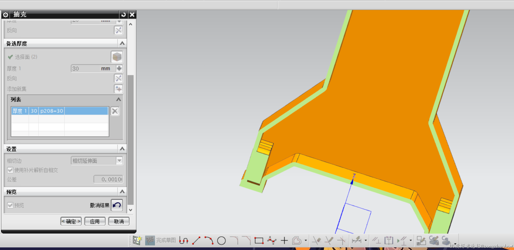Click the add new set (添加新集) icon

pos(119,89)
